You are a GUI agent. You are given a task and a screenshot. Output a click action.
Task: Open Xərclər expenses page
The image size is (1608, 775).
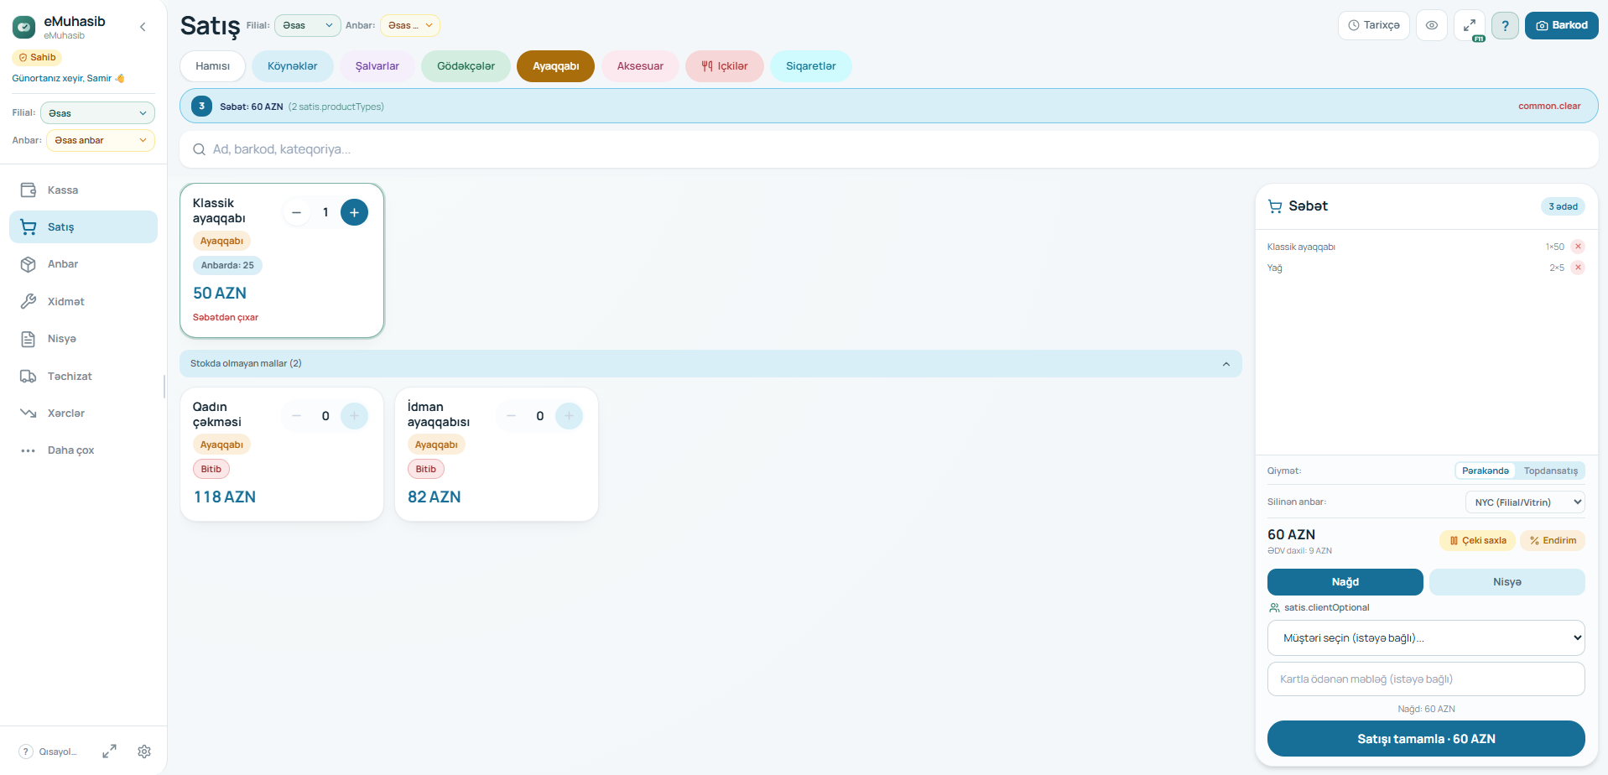coord(83,413)
